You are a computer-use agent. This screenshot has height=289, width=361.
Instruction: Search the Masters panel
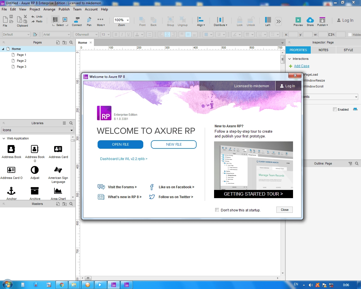(71, 204)
